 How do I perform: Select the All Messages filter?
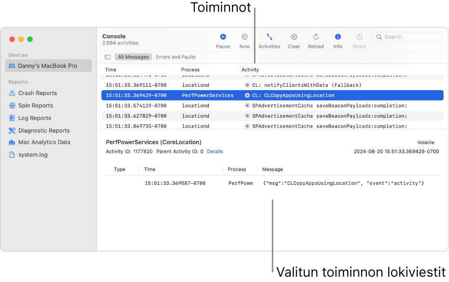pyautogui.click(x=133, y=57)
